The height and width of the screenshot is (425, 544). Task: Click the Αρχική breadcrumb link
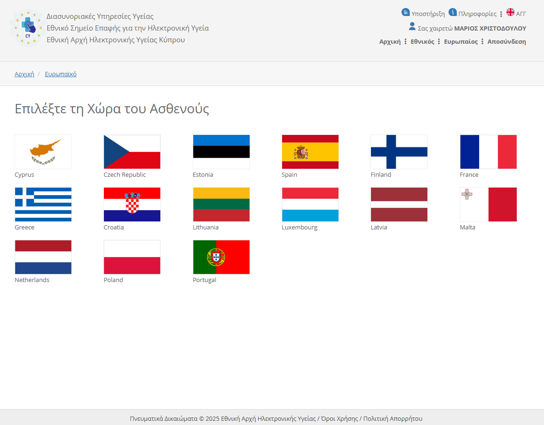click(24, 74)
